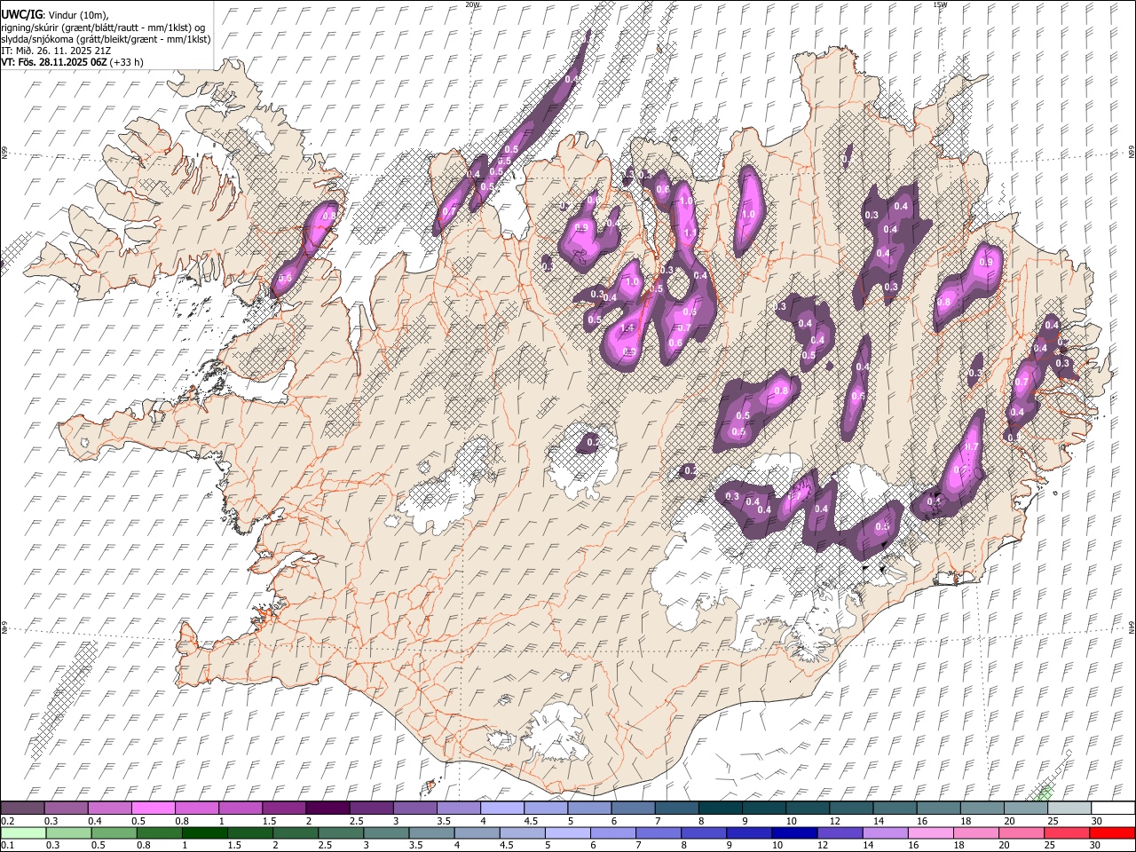Click the '1.1' snowfall value on the map
The height and width of the screenshot is (852, 1136).
click(x=691, y=233)
